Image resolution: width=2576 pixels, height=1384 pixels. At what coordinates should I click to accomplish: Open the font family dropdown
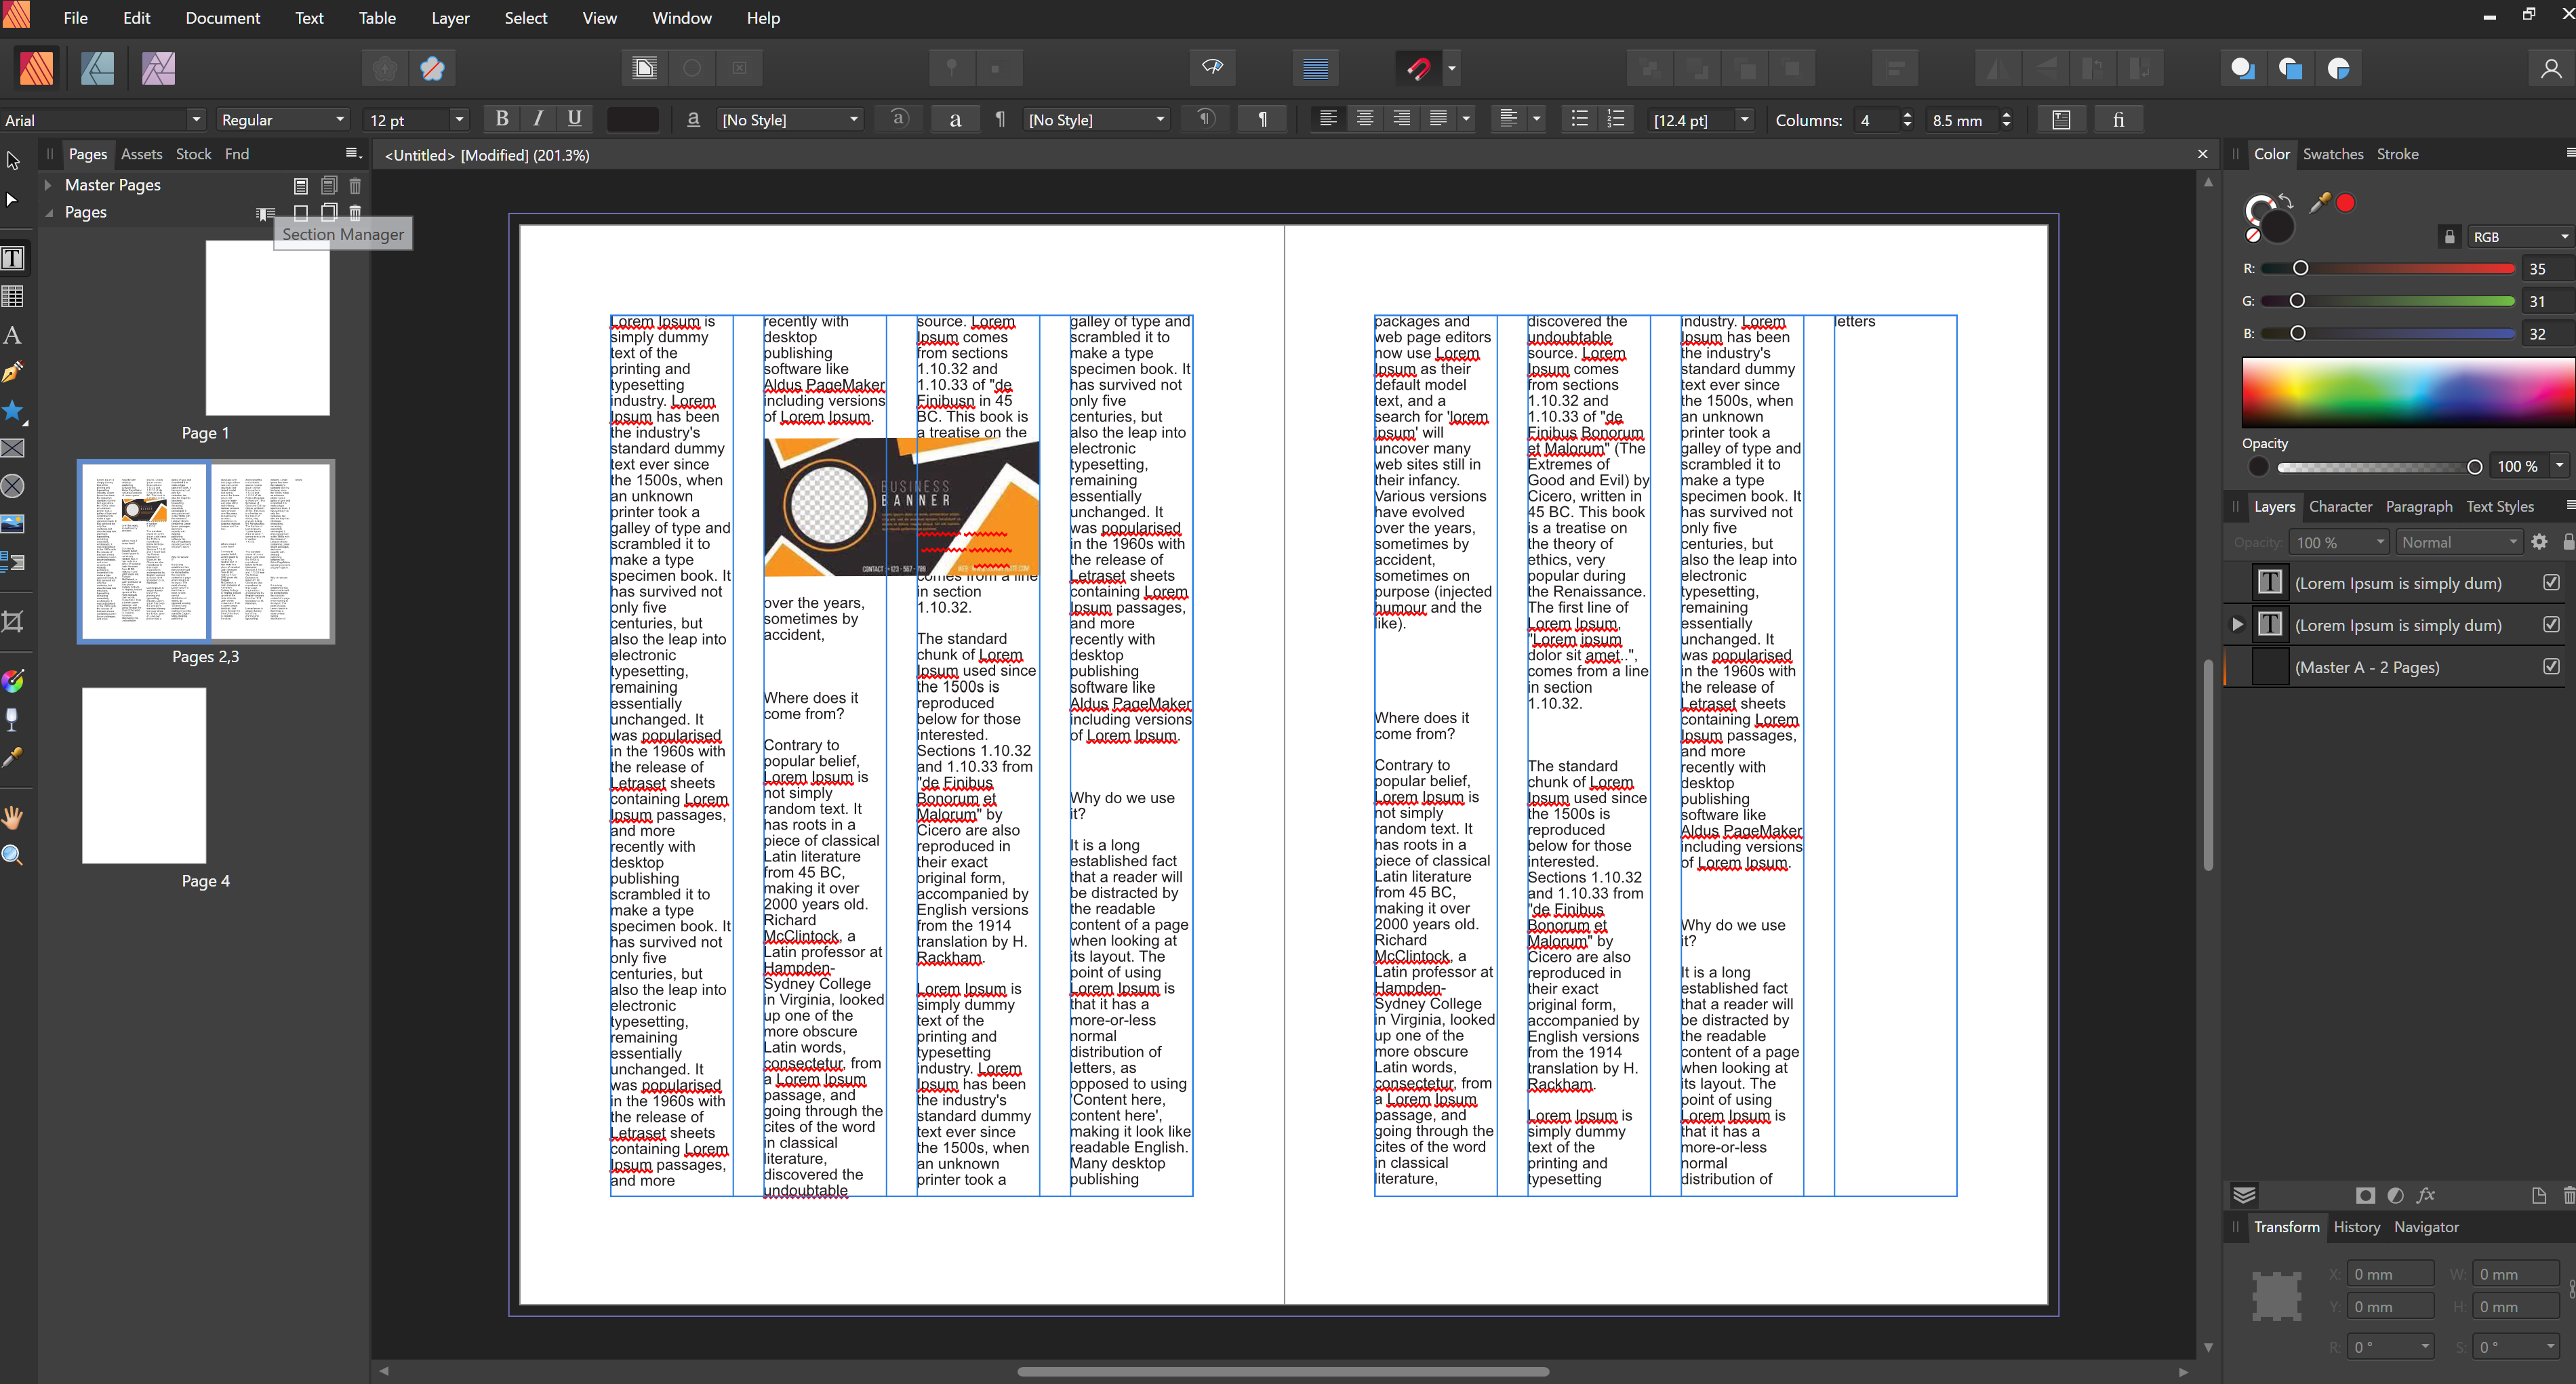(x=197, y=120)
